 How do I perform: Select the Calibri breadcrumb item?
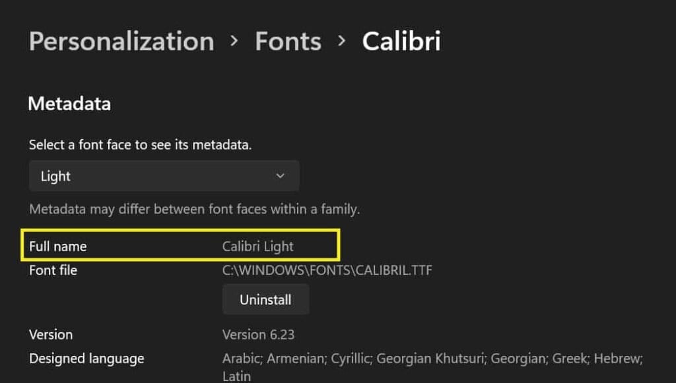click(401, 41)
